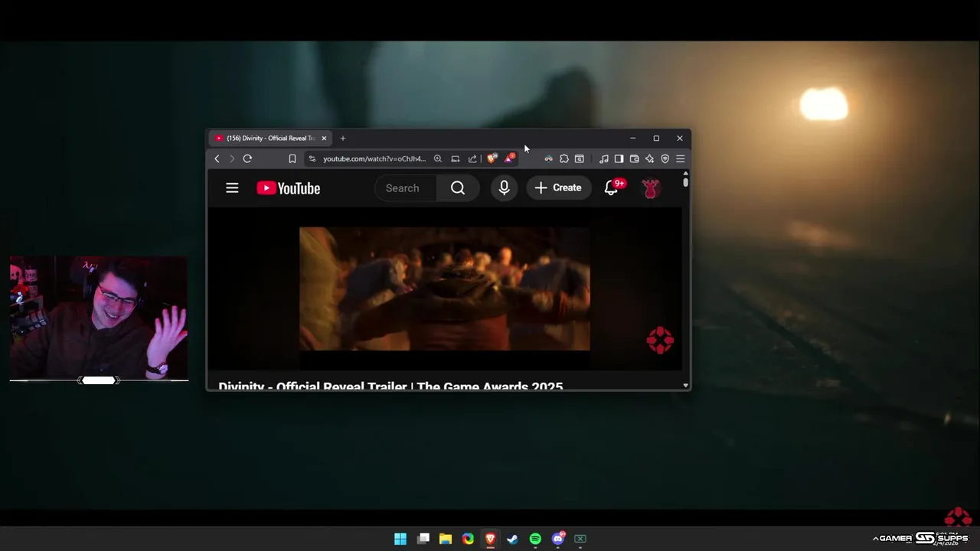980x551 pixels.
Task: Share this page via the share icon
Action: [x=472, y=158]
